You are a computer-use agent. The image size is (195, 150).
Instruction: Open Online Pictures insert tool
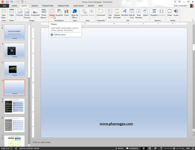click(x=27, y=13)
